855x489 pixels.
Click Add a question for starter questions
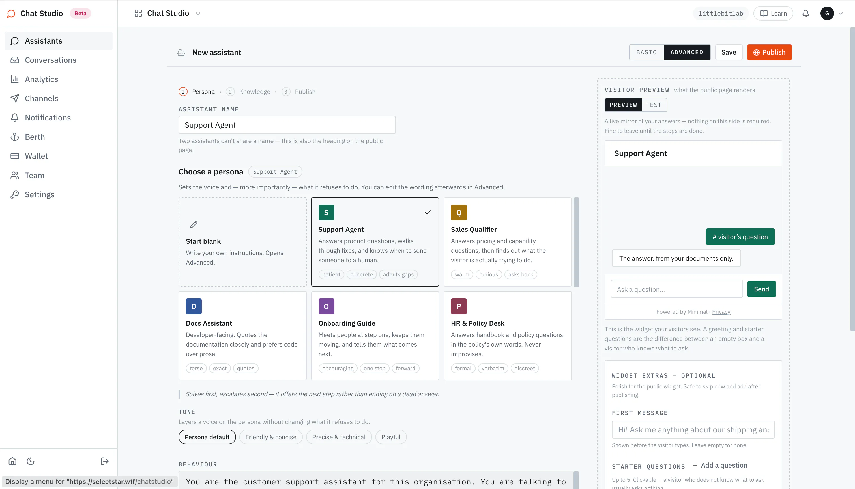719,465
